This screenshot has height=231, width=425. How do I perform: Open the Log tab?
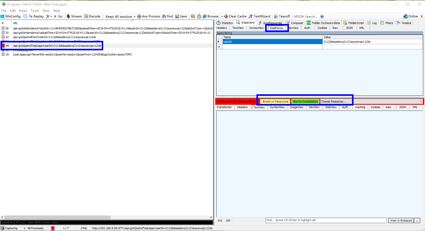click(372, 23)
